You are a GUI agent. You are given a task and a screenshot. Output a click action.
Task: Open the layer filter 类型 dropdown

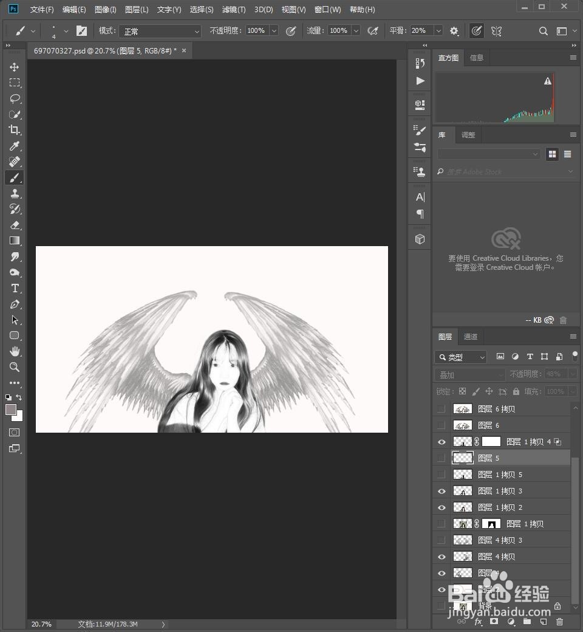(460, 357)
